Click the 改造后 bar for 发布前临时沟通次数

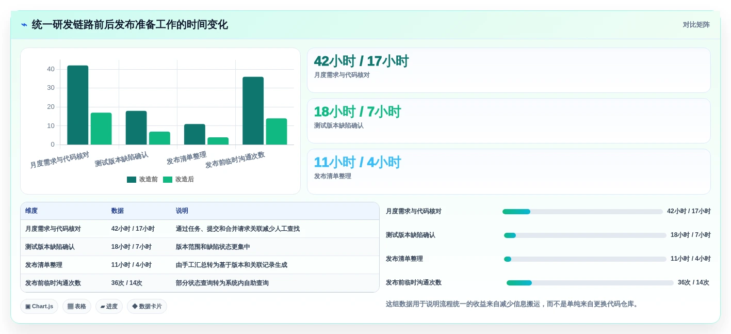tap(277, 132)
